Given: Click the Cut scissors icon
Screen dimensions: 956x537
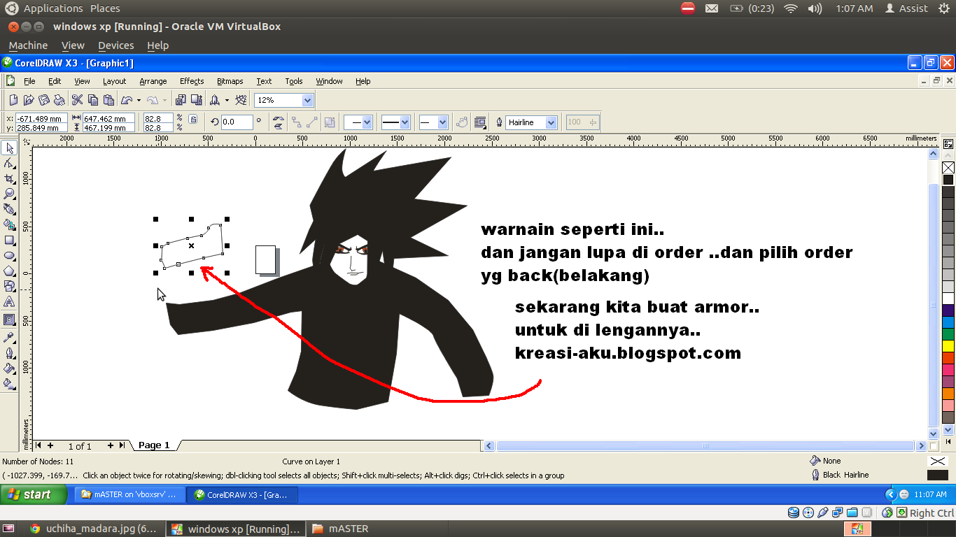Looking at the screenshot, I should click(78, 100).
